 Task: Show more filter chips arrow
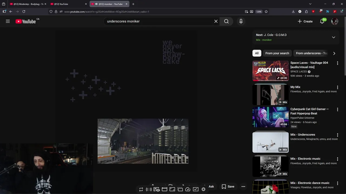click(x=334, y=53)
